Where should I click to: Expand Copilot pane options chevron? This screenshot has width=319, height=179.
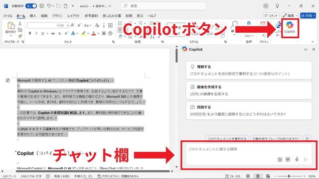(306, 49)
